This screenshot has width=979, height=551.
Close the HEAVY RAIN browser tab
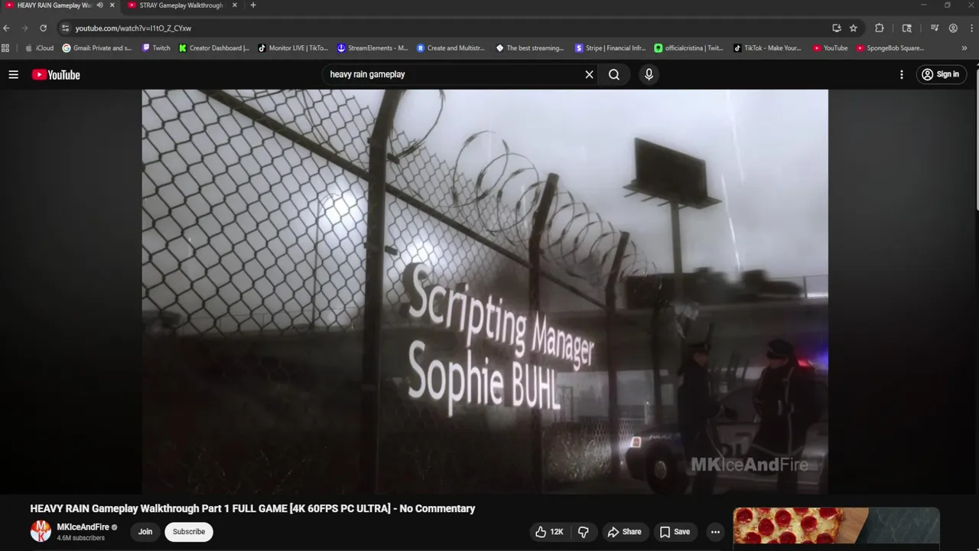pyautogui.click(x=112, y=5)
